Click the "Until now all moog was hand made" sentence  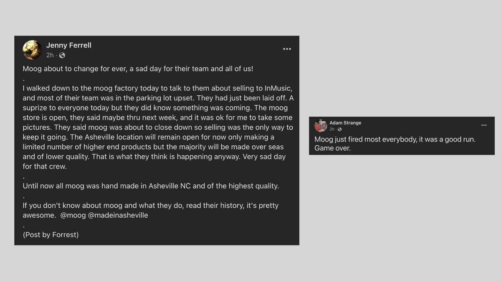(x=151, y=186)
